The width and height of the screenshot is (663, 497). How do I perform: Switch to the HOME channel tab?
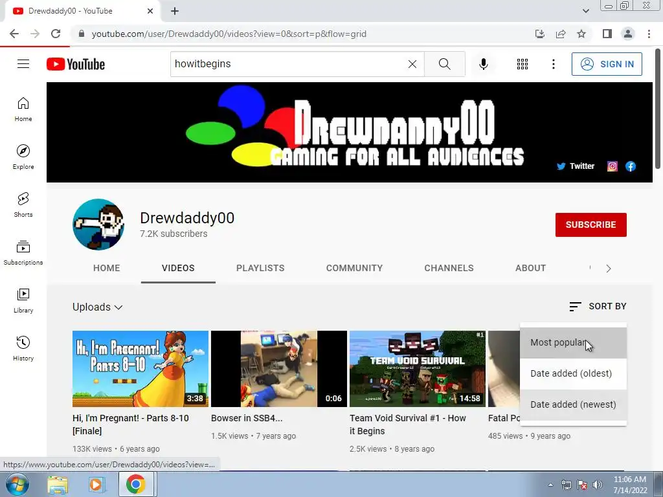point(107,268)
